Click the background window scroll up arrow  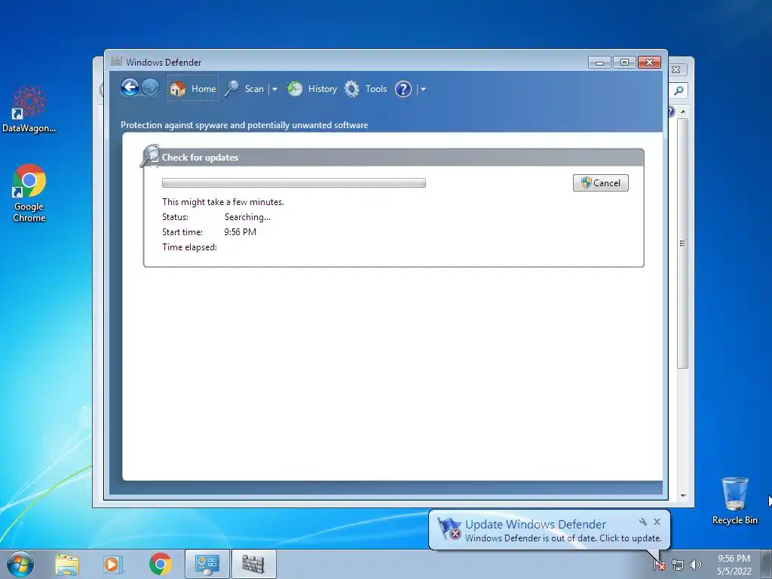683,112
